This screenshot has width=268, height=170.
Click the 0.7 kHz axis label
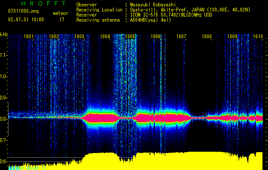coord(3,140)
